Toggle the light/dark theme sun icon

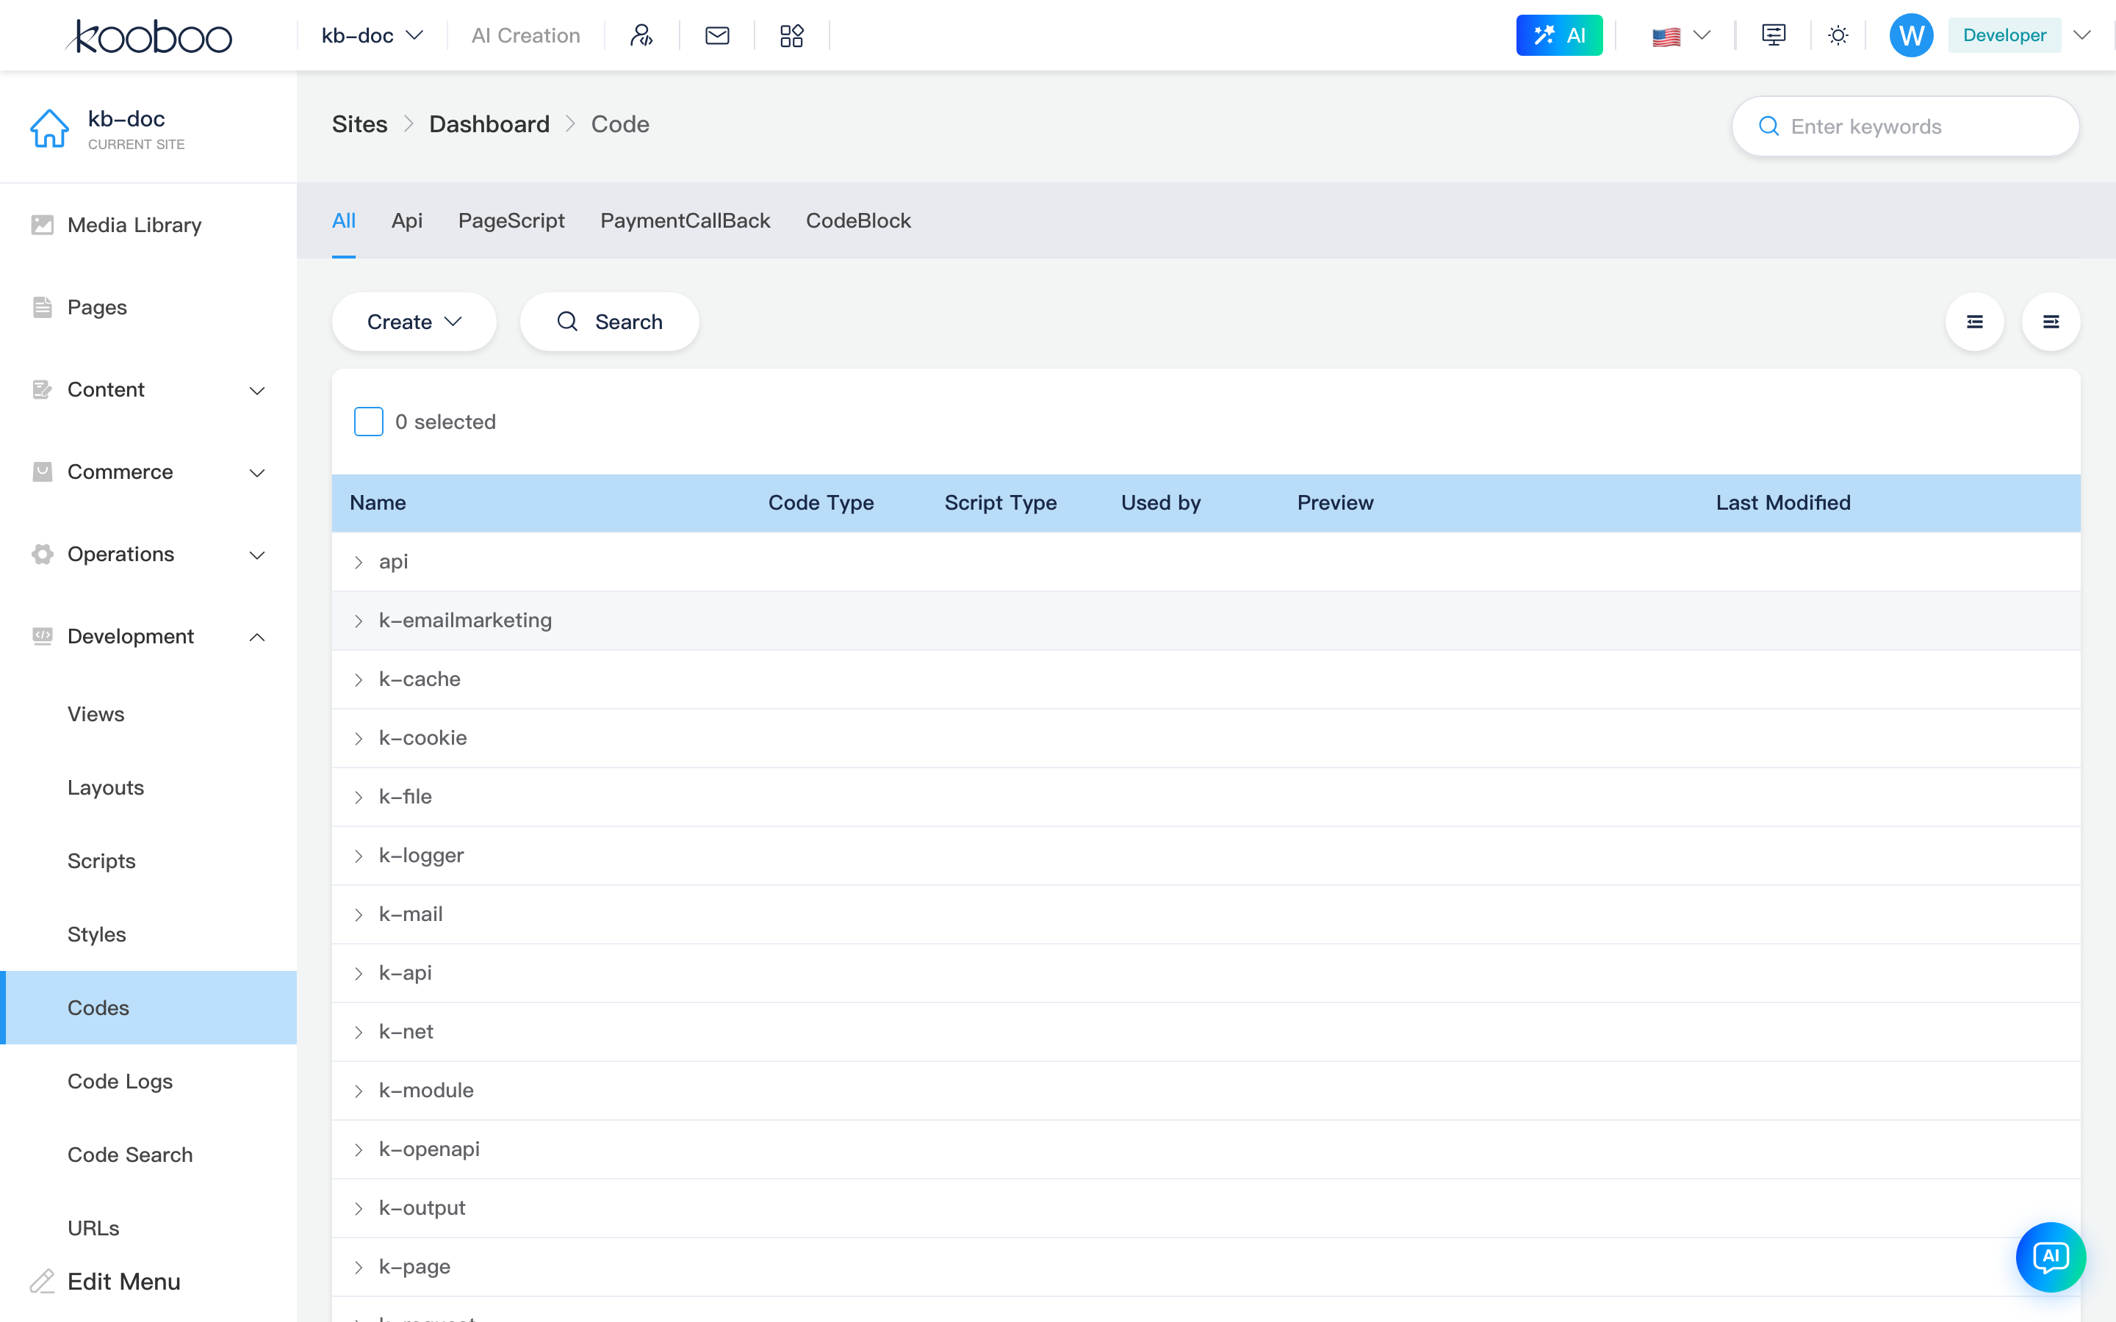[x=1838, y=36]
